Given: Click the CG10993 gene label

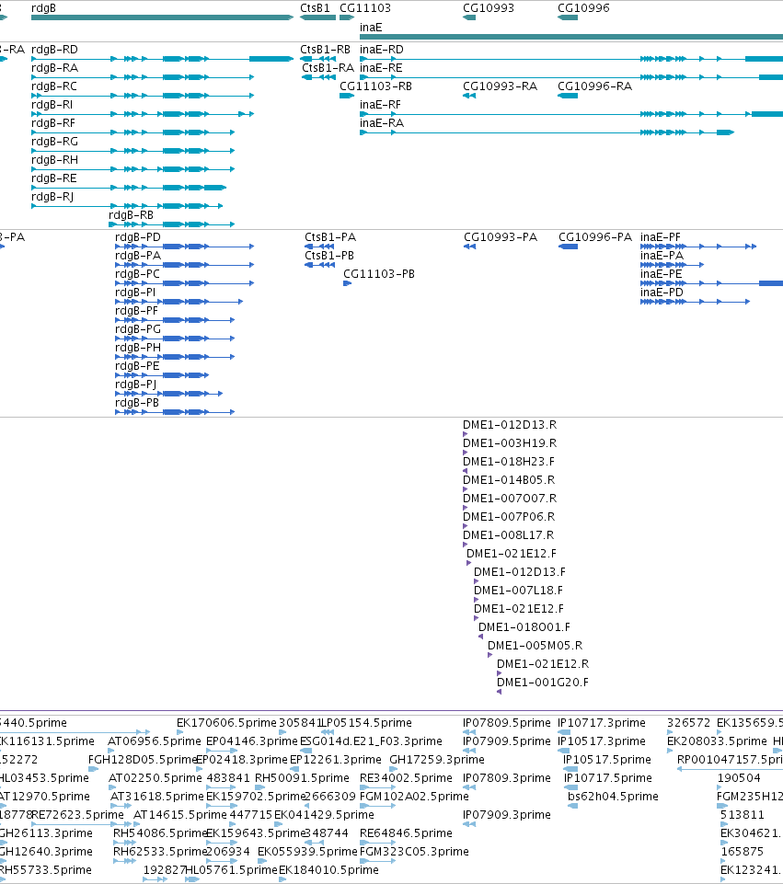Looking at the screenshot, I should pos(489,8).
